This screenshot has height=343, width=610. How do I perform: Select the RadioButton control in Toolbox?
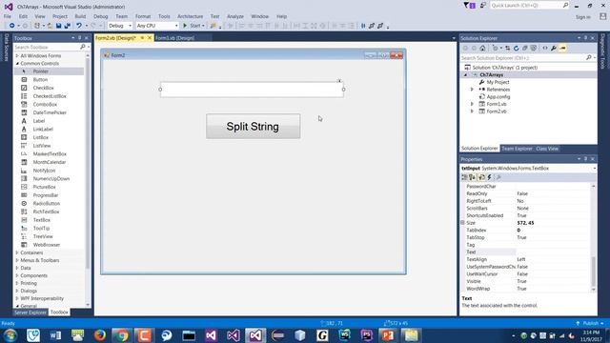(47, 203)
